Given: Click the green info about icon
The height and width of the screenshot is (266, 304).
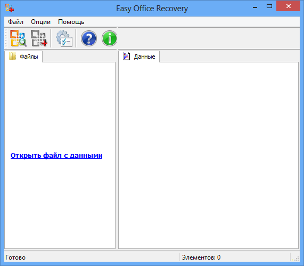Looking at the screenshot, I should coord(109,38).
